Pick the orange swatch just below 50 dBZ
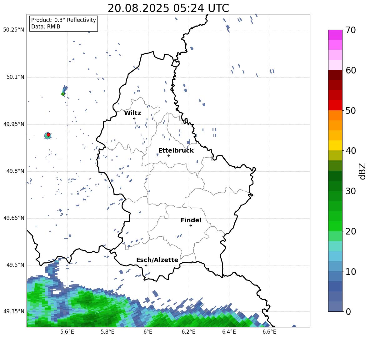The width and height of the screenshot is (370, 338). [x=335, y=115]
